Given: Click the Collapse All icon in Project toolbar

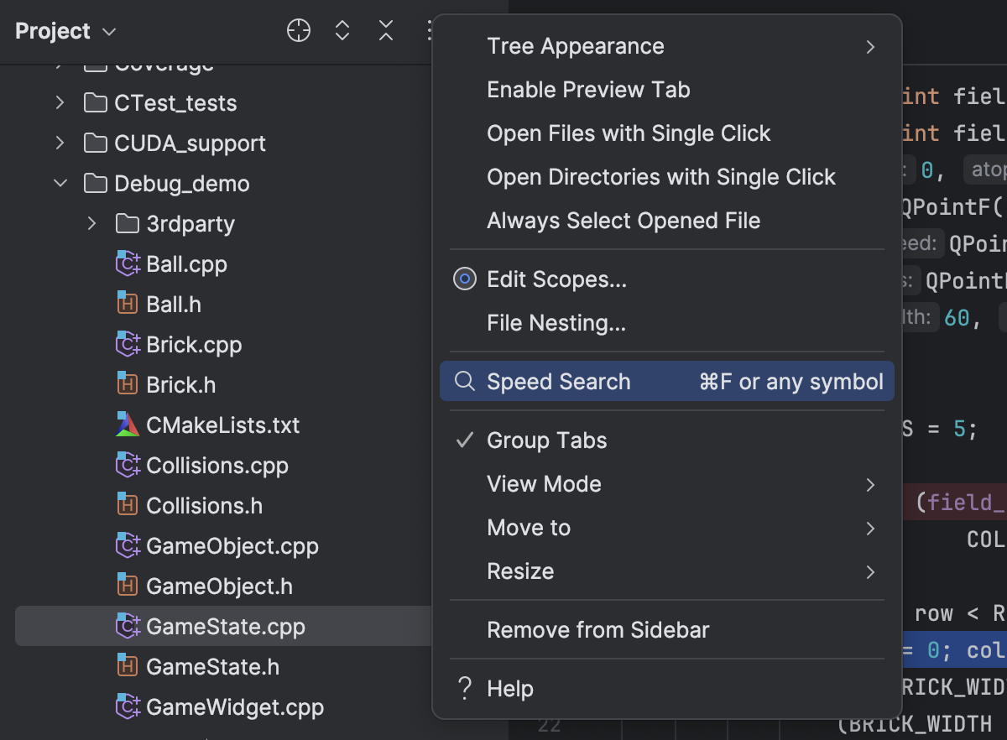Looking at the screenshot, I should click(x=386, y=31).
